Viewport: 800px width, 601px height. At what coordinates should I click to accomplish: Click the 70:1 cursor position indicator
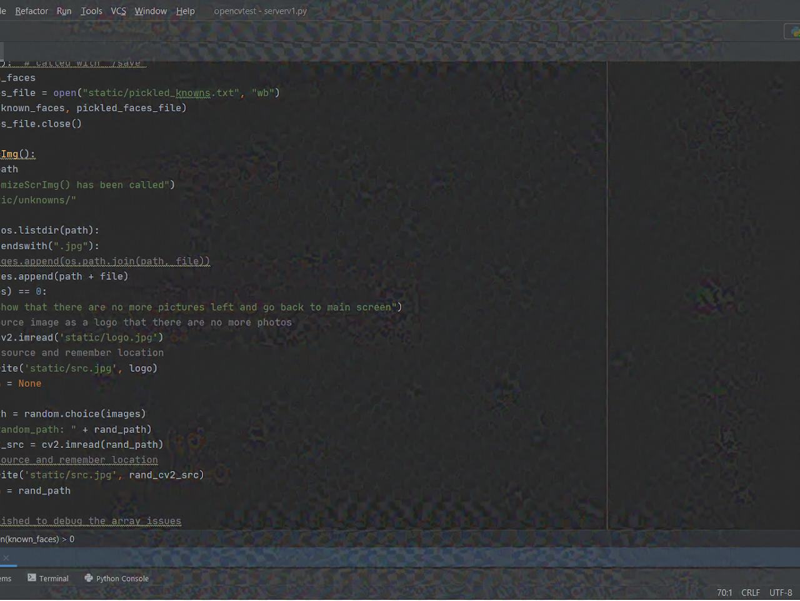point(724,593)
